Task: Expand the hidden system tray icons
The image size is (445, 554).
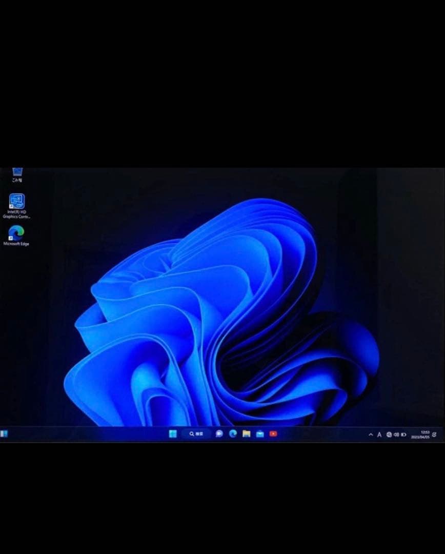Action: (371, 434)
